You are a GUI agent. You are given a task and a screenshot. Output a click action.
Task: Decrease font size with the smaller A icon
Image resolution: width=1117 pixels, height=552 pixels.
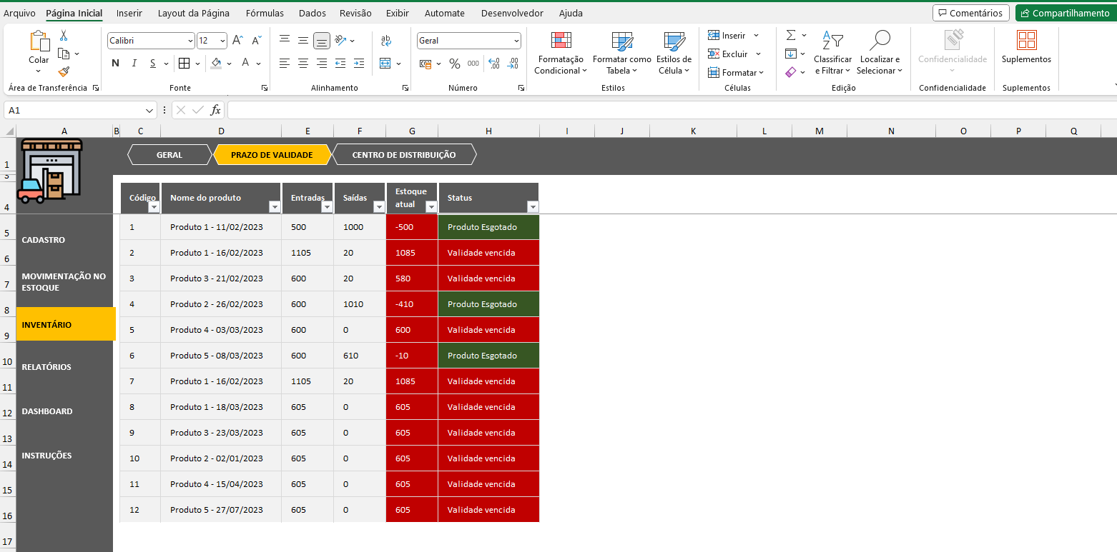point(257,41)
